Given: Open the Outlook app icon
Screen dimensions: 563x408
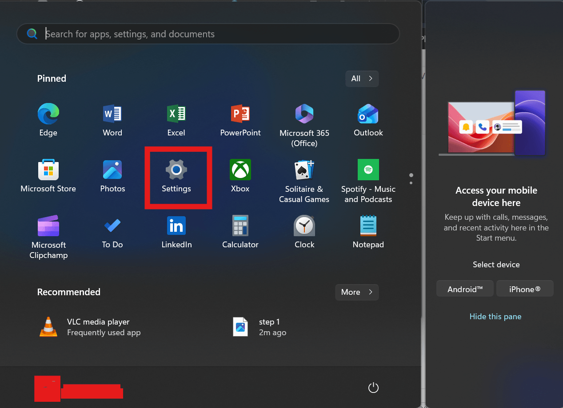Looking at the screenshot, I should 368,114.
